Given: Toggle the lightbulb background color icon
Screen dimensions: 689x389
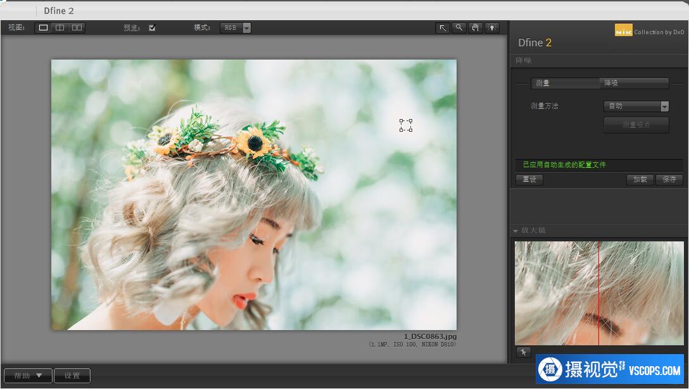Looking at the screenshot, I should [491, 28].
